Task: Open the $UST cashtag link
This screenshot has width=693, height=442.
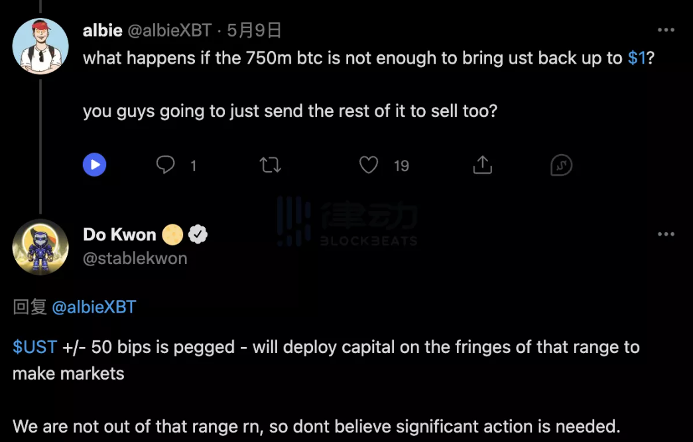Action: point(34,346)
